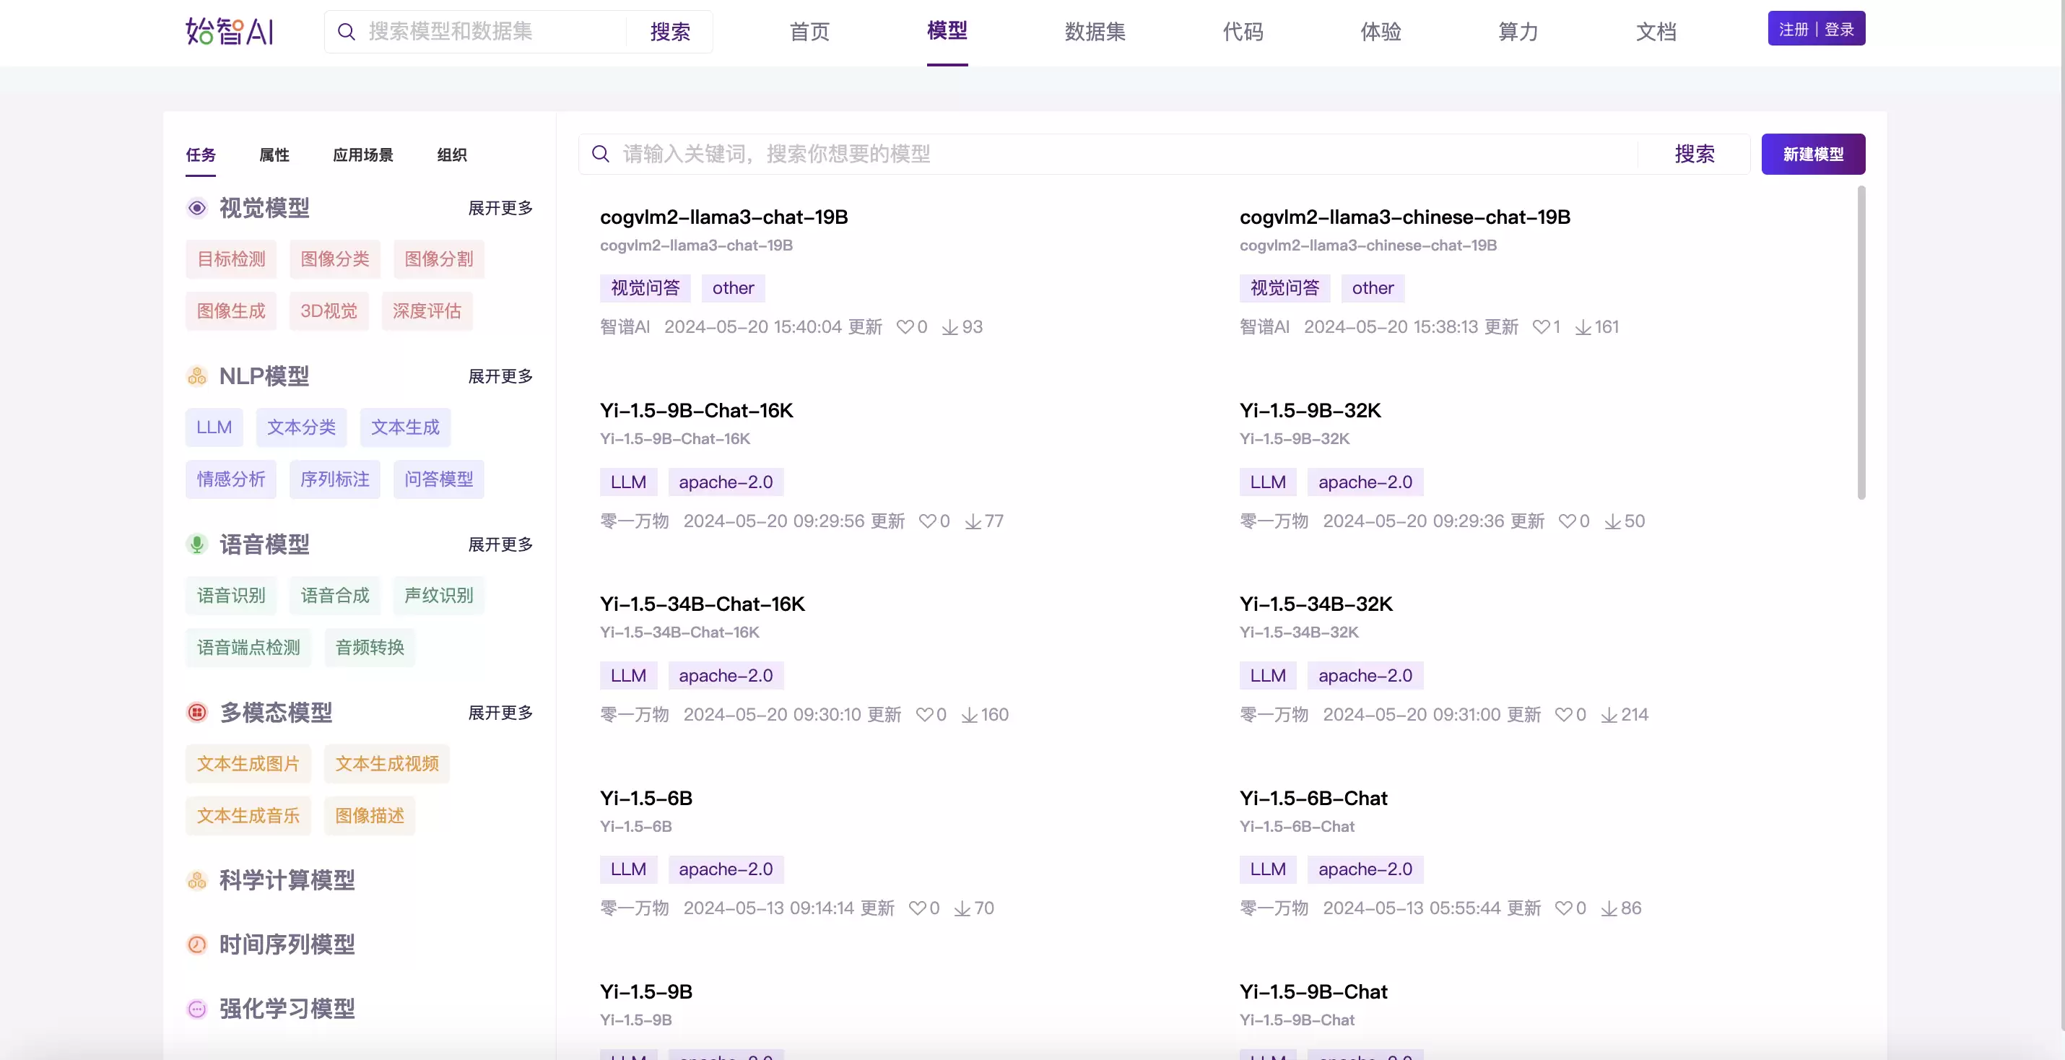Click the icon beside NLP模型
This screenshot has height=1060, width=2065.
click(197, 376)
